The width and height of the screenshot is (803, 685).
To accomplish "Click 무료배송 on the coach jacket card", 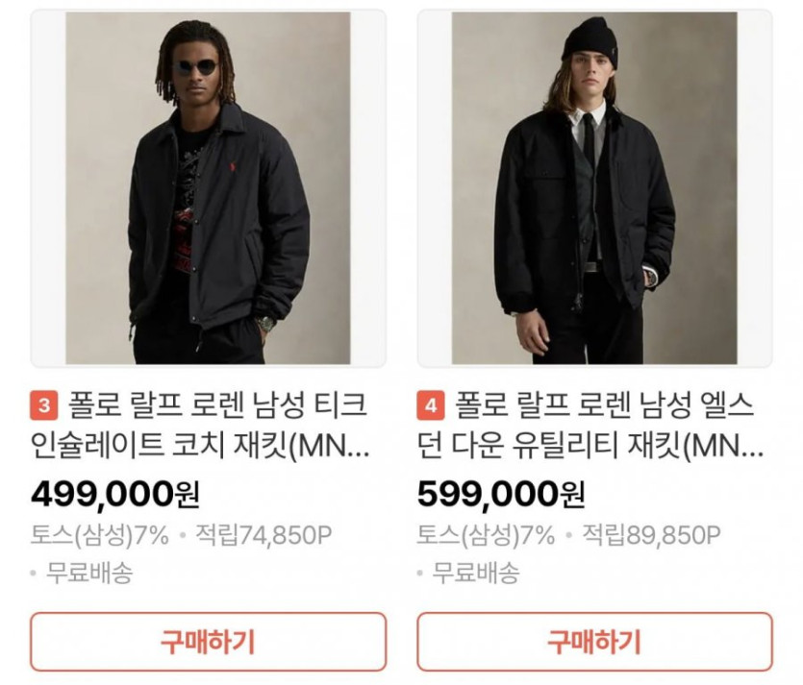I will coord(89,574).
